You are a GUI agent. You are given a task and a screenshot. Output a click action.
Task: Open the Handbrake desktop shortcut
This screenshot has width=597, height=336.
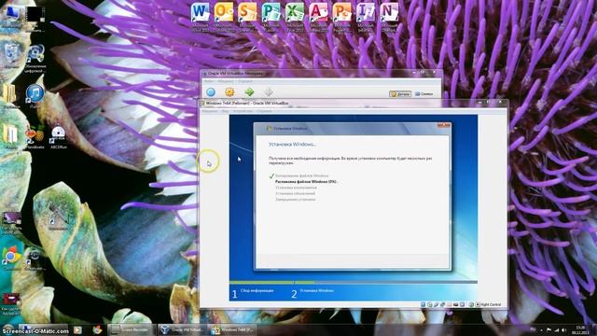point(35,136)
